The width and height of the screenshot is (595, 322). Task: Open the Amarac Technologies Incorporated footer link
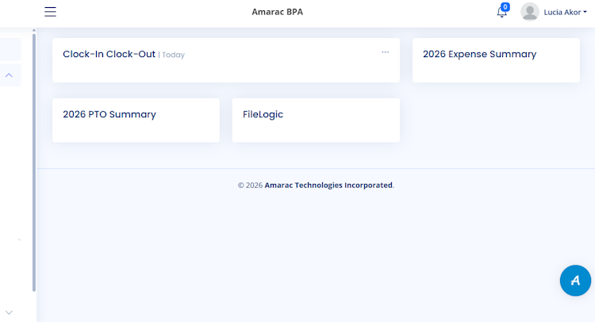pyautogui.click(x=328, y=186)
